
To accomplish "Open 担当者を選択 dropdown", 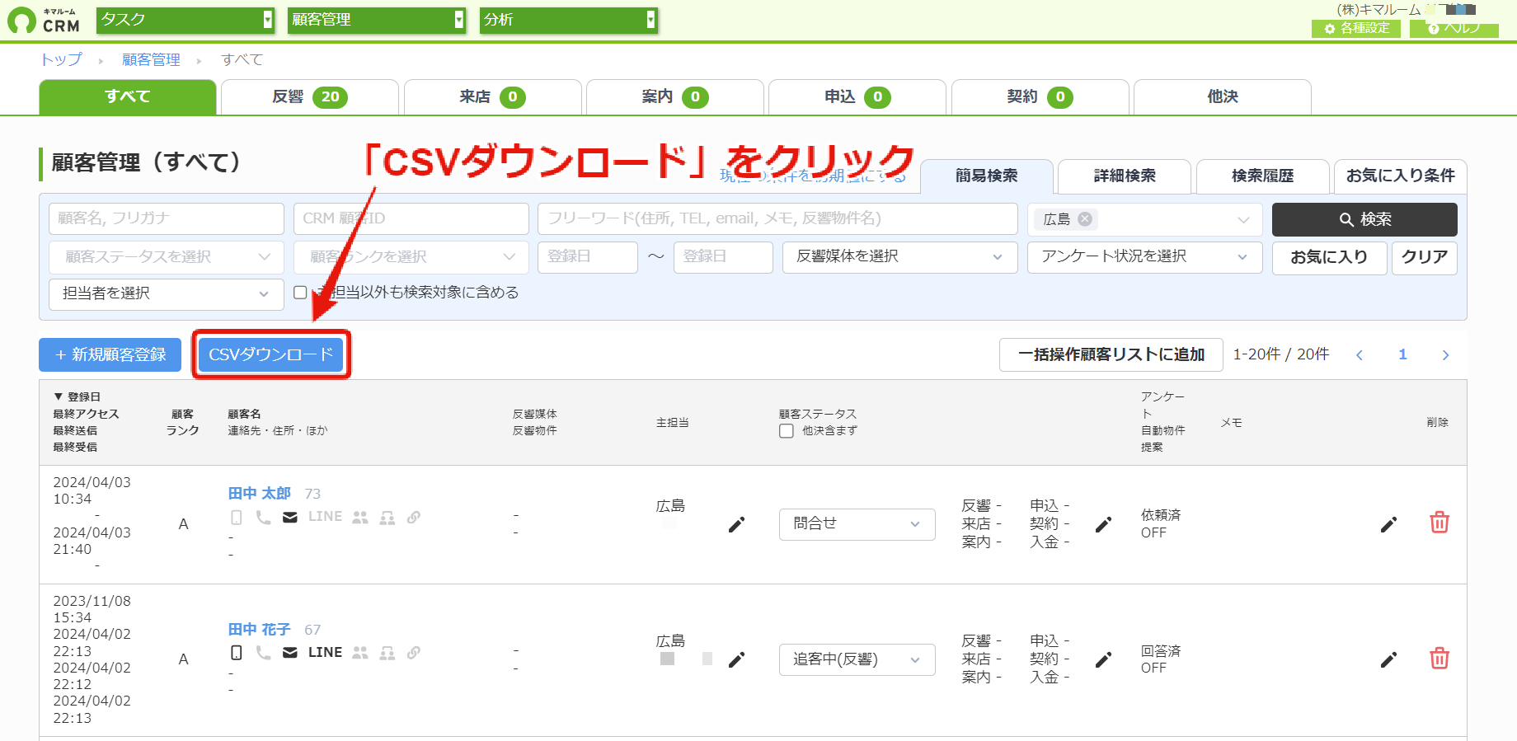I will point(167,294).
